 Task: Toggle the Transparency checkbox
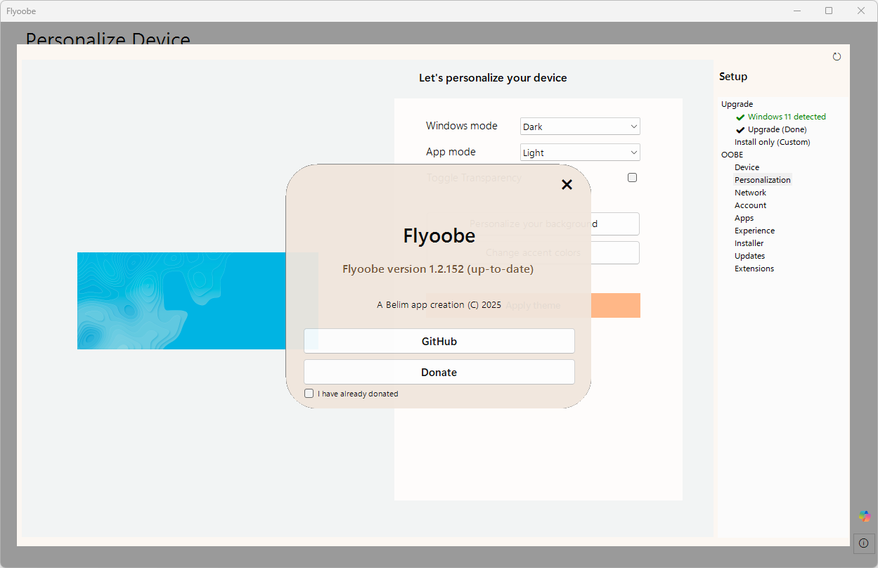pos(632,178)
